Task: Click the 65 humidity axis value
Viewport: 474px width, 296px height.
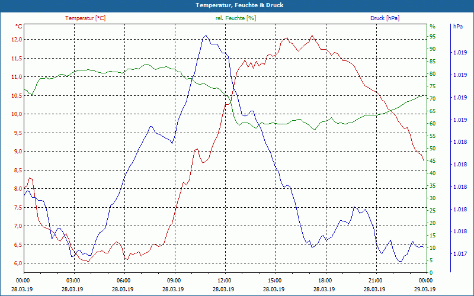Action: 433,111
